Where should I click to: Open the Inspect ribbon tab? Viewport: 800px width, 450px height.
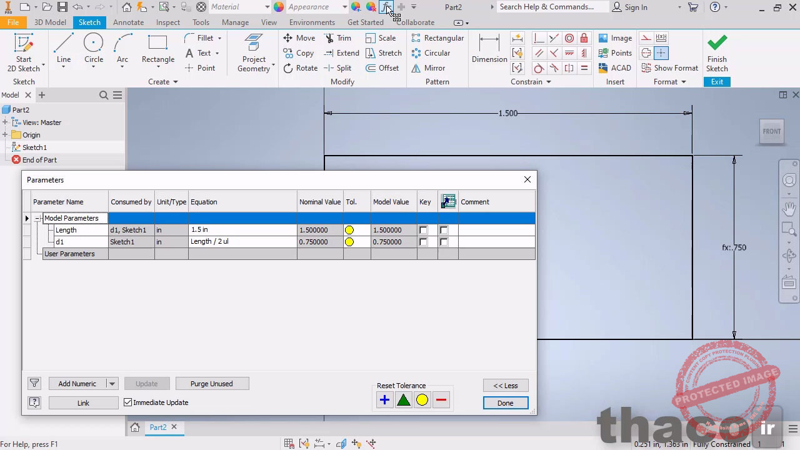coord(168,22)
